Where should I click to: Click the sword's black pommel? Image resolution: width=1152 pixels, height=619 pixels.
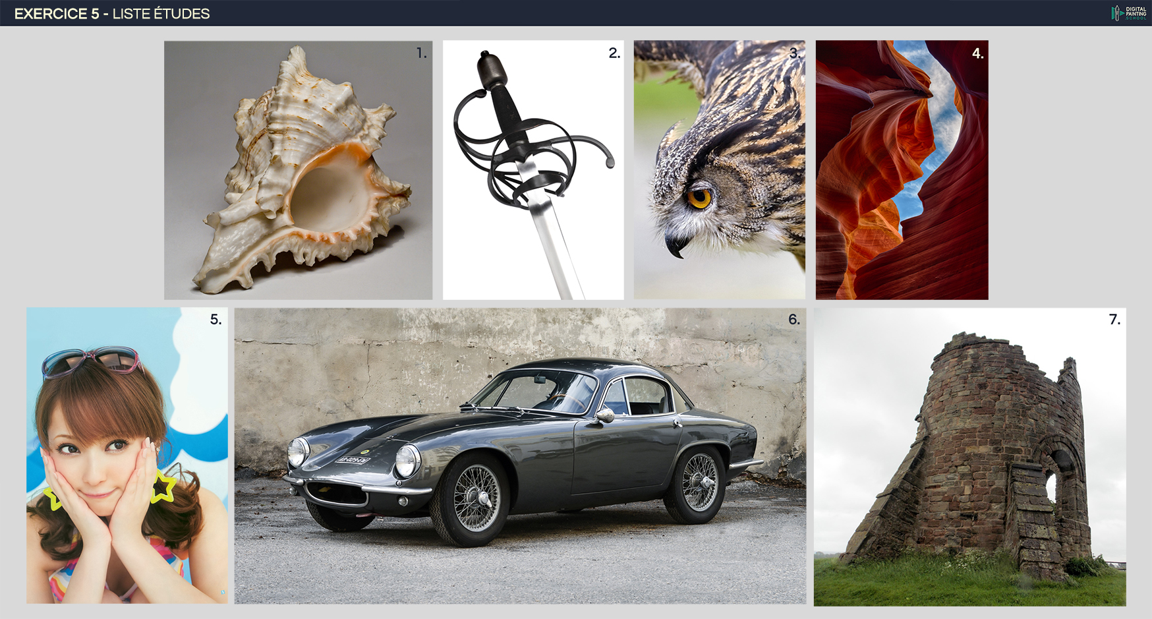pyautogui.click(x=491, y=69)
